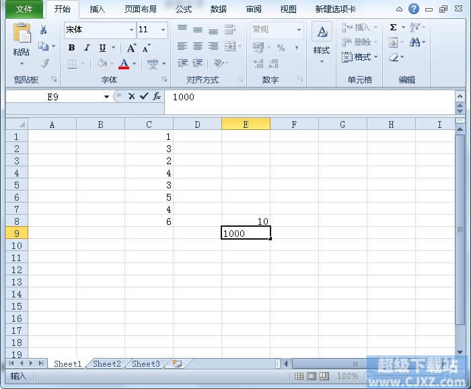The image size is (471, 389).
Task: Click the Insert Function fx button
Action: 157,96
